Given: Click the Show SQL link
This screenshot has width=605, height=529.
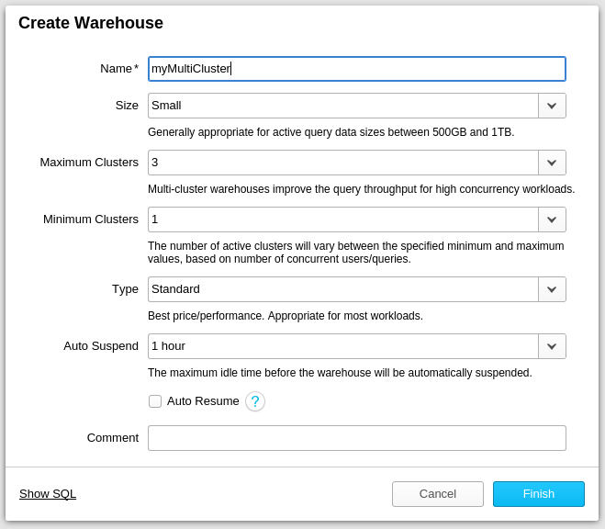Looking at the screenshot, I should click(48, 494).
